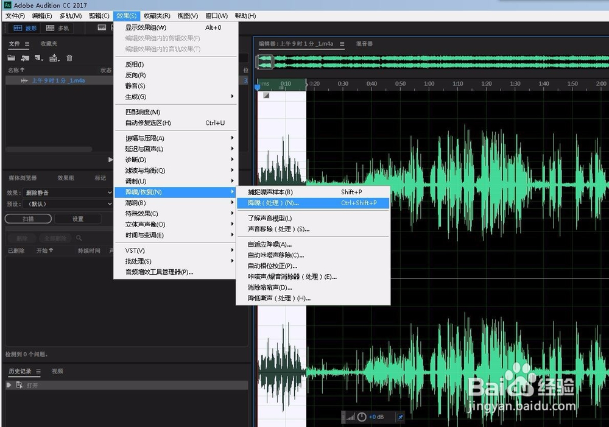Open the Editor panel hamburger menu

342,44
